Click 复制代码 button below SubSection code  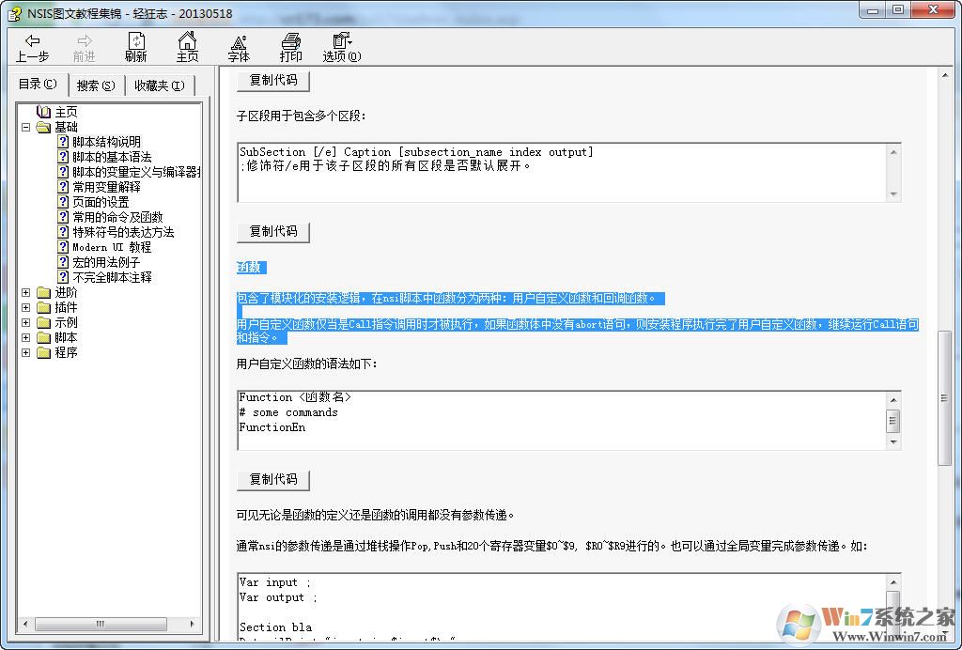(273, 231)
